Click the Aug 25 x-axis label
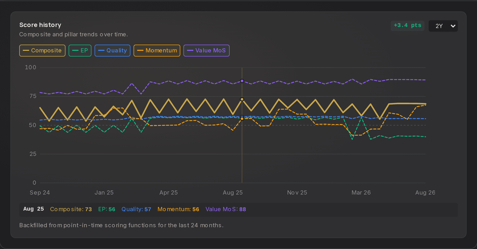This screenshot has width=477, height=249. point(233,192)
